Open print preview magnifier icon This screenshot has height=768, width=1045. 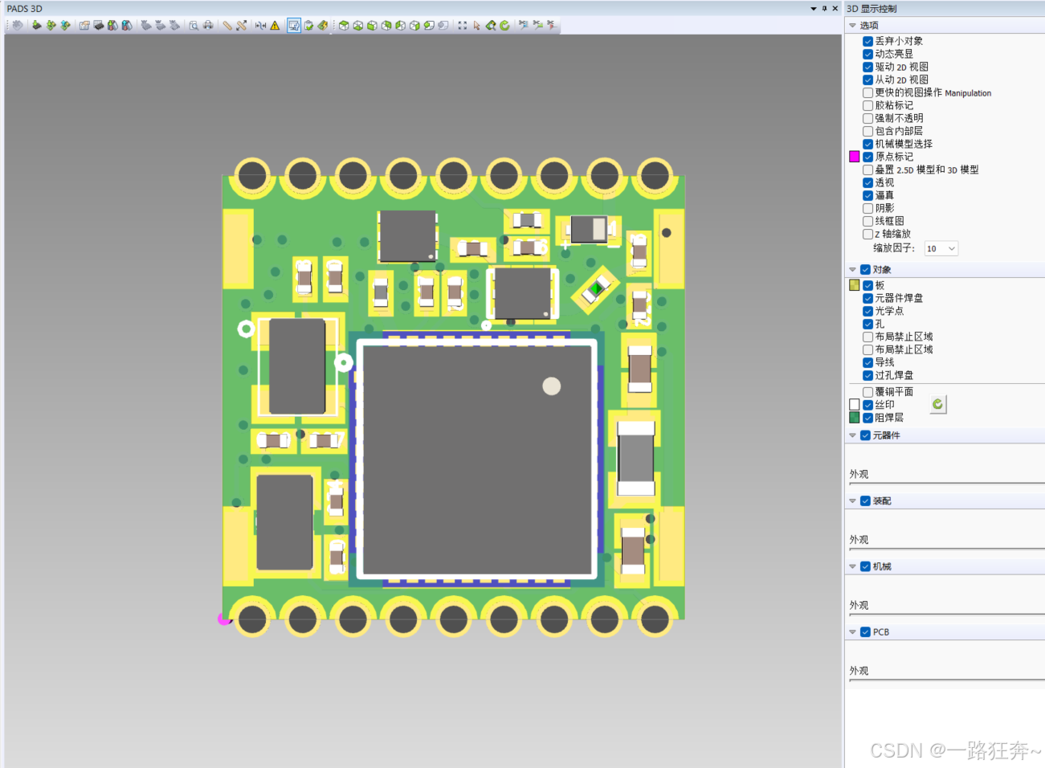pyautogui.click(x=194, y=25)
